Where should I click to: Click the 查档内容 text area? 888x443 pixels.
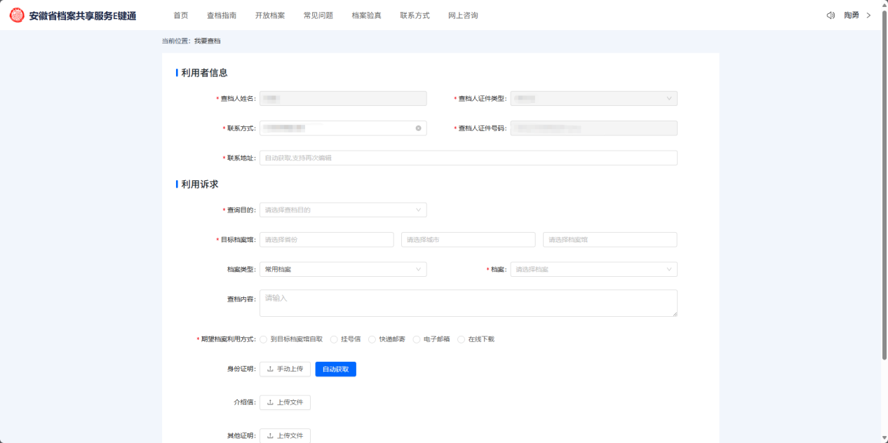[x=469, y=303]
